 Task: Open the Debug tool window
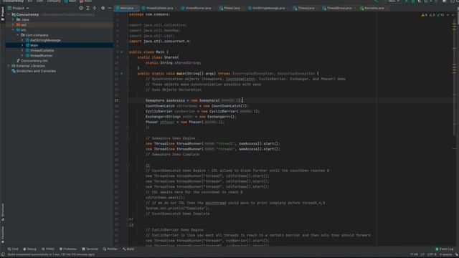(x=29, y=249)
